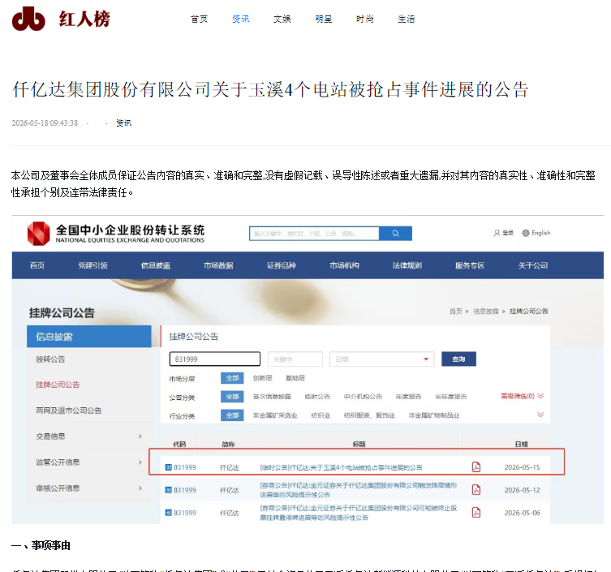611x572 pixels.
Task: Select 全部 in 行业分类 filter
Action: point(232,415)
